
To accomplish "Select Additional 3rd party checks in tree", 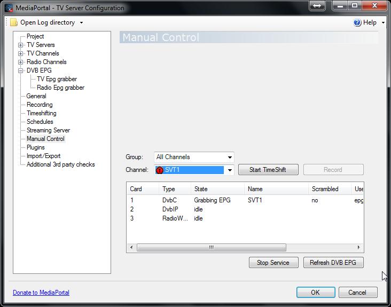I will (x=60, y=164).
